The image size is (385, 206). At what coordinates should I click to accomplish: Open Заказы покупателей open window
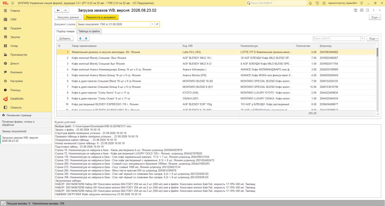click(26, 131)
